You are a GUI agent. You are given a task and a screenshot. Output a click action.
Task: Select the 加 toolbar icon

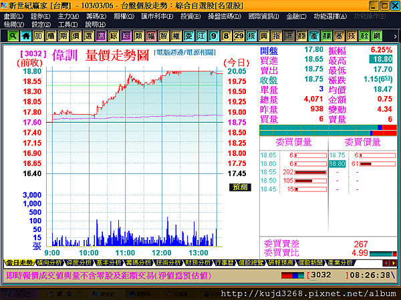point(38,36)
